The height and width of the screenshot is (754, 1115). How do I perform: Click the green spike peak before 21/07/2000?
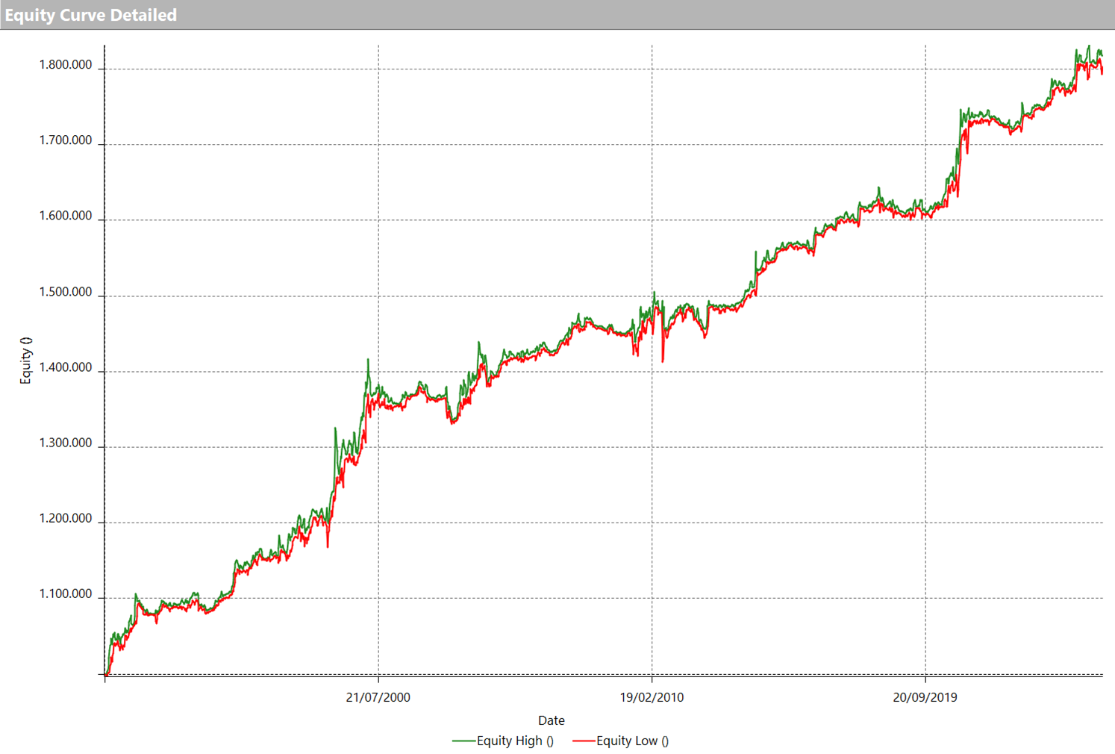click(x=368, y=361)
